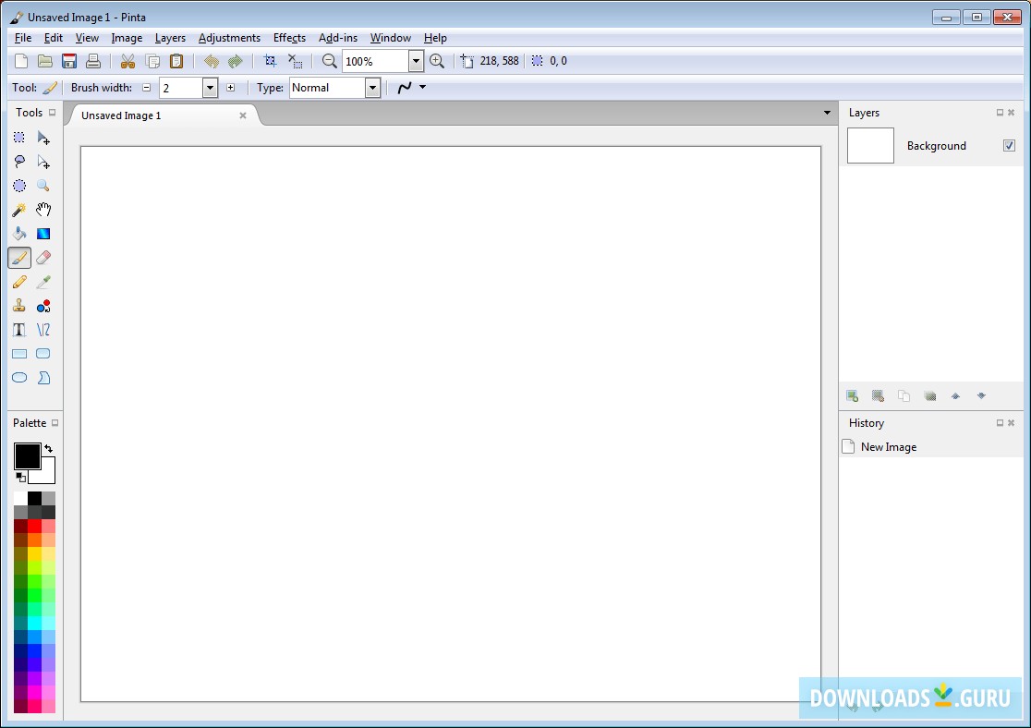Click the New image toolbar icon
The height and width of the screenshot is (728, 1031).
21,61
